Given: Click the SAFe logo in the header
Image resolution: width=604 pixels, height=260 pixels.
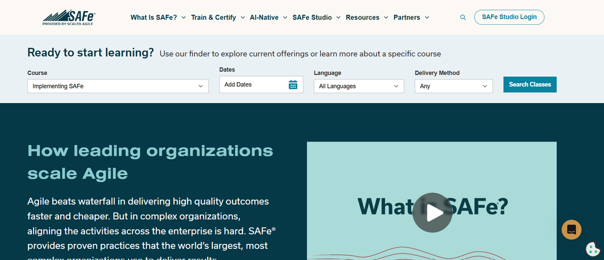Looking at the screenshot, I should (x=69, y=17).
